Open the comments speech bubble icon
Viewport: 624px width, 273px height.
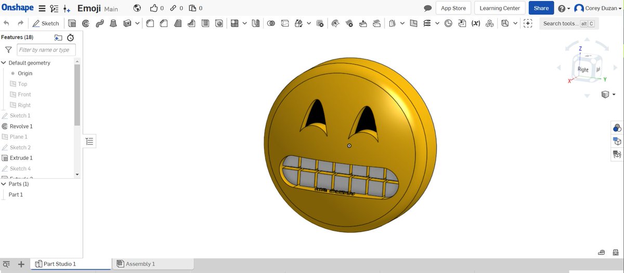[x=428, y=8]
